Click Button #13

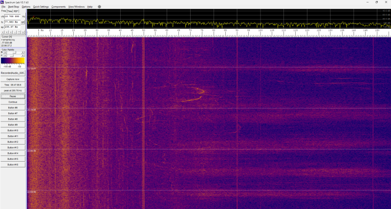point(13,147)
